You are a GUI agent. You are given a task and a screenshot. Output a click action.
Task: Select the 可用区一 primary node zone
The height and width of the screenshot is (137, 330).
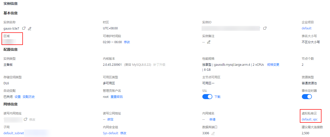coord(208,83)
